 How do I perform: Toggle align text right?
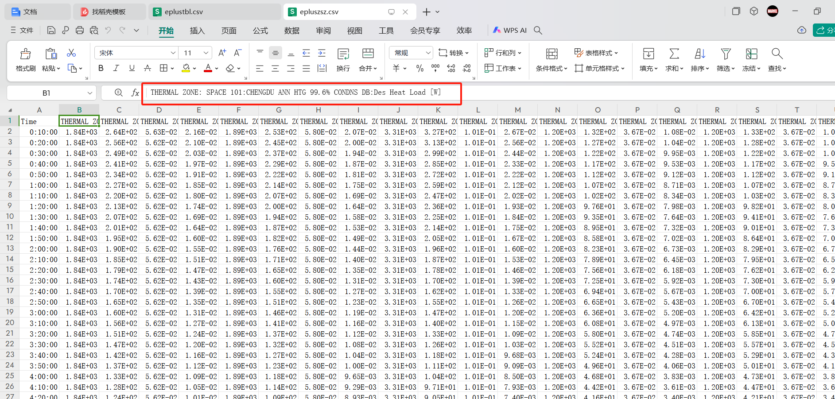pyautogui.click(x=291, y=68)
